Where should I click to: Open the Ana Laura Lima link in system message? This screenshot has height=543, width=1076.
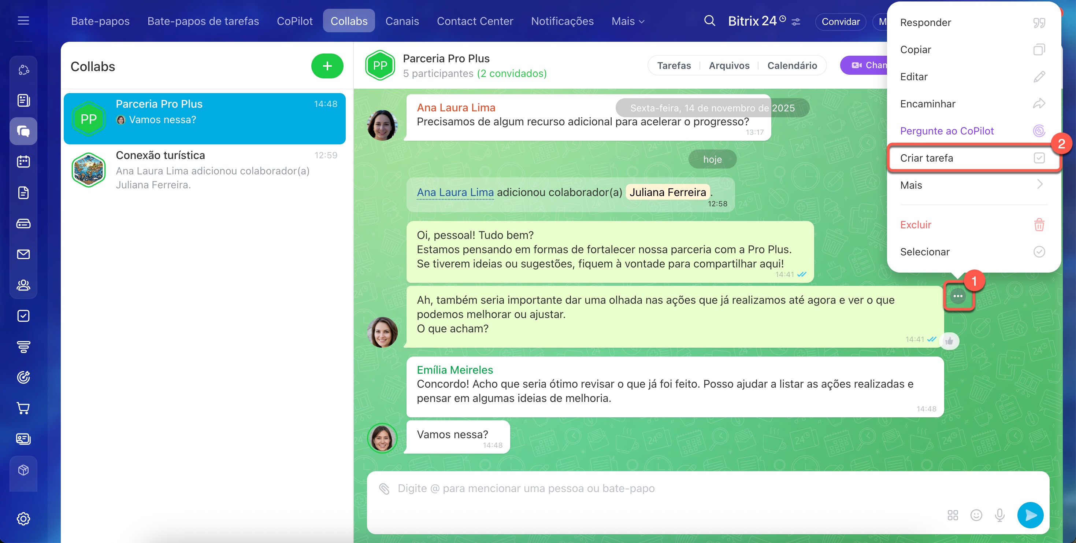(455, 192)
